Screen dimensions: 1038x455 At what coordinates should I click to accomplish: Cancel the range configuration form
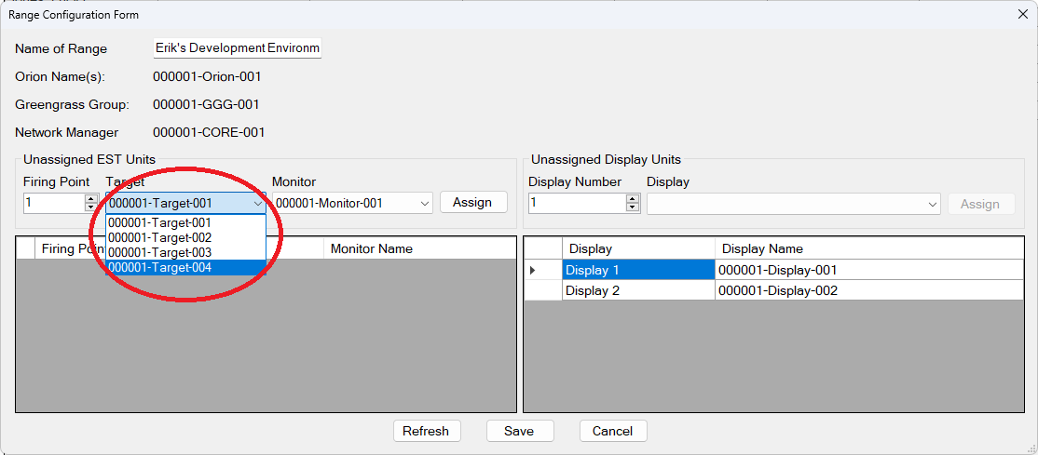(x=612, y=431)
